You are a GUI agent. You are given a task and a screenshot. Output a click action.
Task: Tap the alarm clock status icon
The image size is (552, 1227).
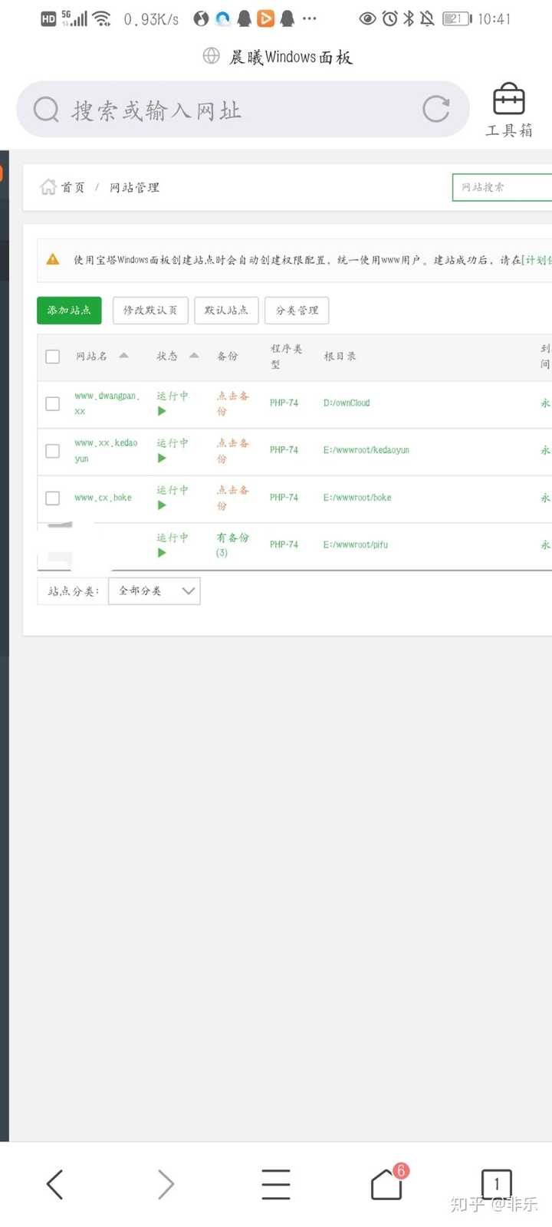point(390,18)
